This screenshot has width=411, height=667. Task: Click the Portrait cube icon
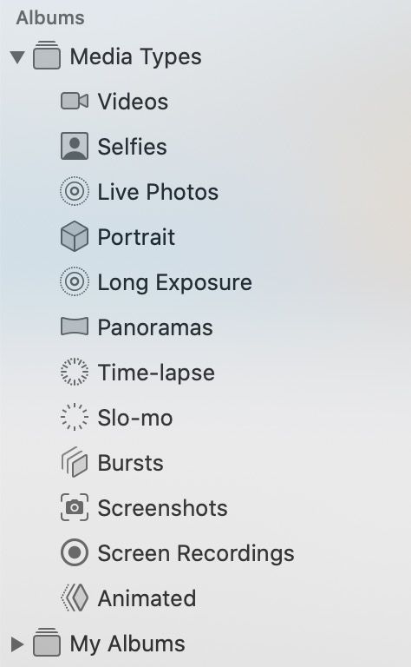75,236
